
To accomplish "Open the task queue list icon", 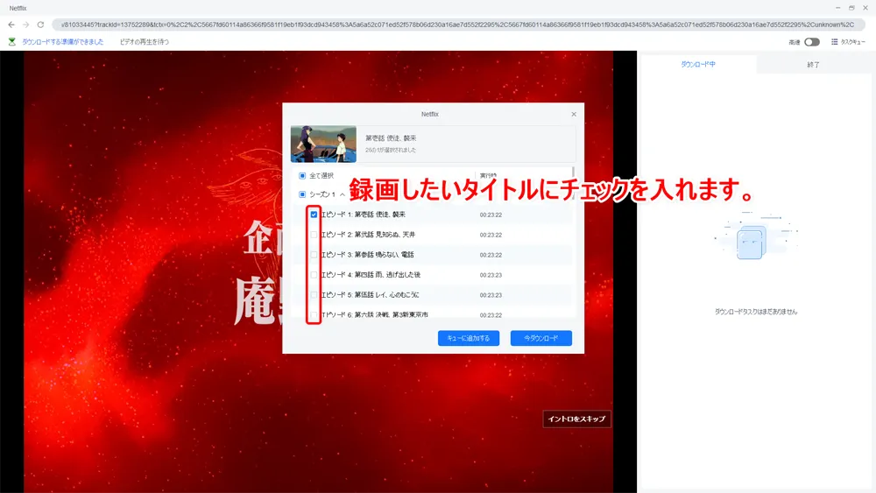I will pos(834,42).
